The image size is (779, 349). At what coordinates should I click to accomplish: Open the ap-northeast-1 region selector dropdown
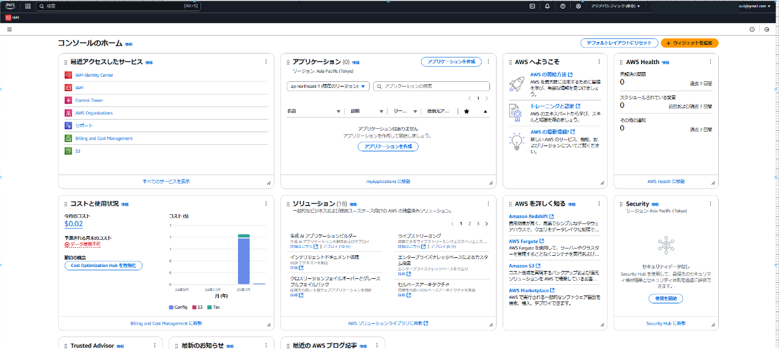329,87
